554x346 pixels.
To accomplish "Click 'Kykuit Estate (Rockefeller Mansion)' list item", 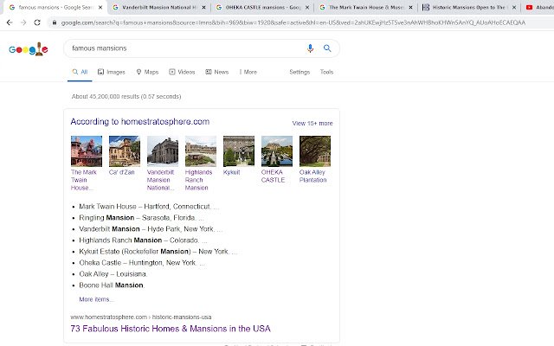I will coord(158,252).
